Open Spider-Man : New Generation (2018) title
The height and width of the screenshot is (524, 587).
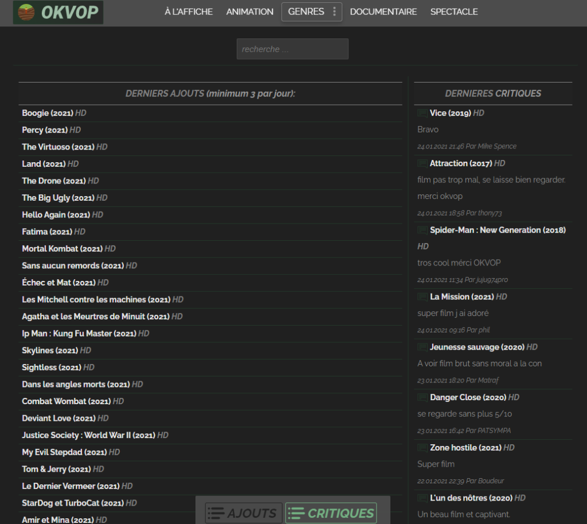tap(498, 230)
